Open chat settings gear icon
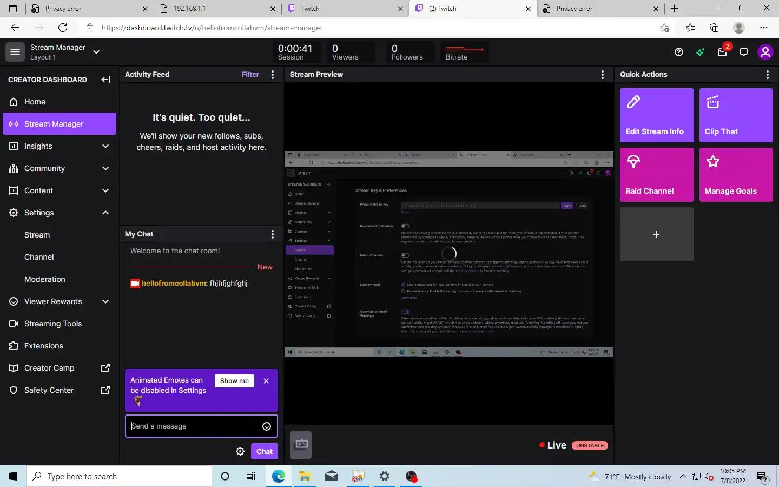779x487 pixels. (x=240, y=451)
